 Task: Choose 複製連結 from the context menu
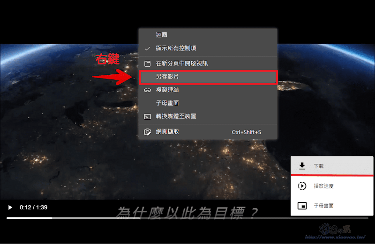208,90
